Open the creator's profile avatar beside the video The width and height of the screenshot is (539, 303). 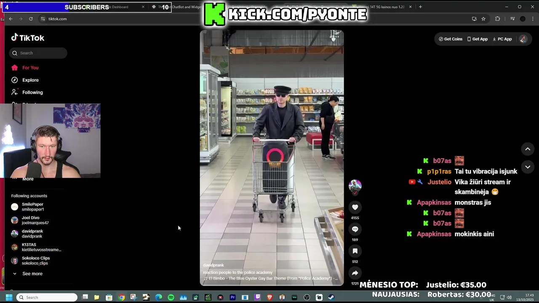click(355, 186)
